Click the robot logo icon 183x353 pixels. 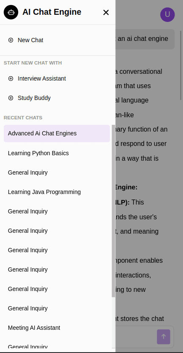pos(11,12)
